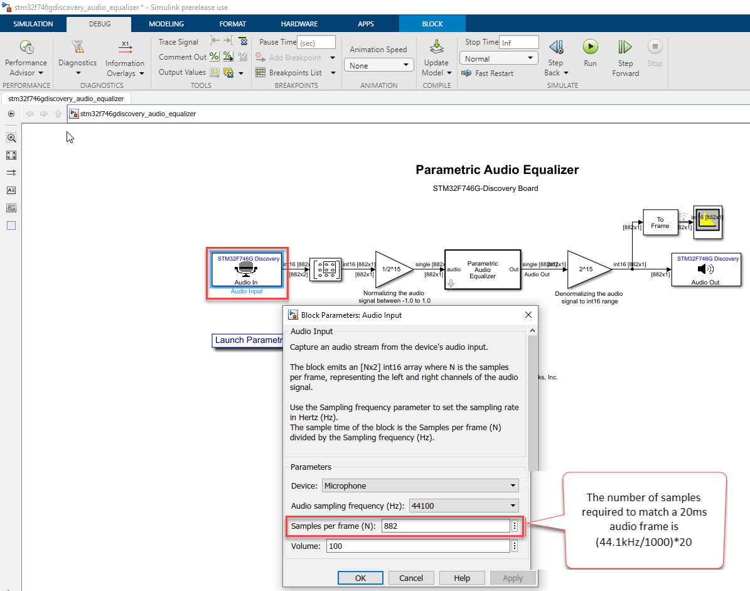Click the Image tool in left palette
Viewport: 750px width, 591px height.
click(x=11, y=208)
